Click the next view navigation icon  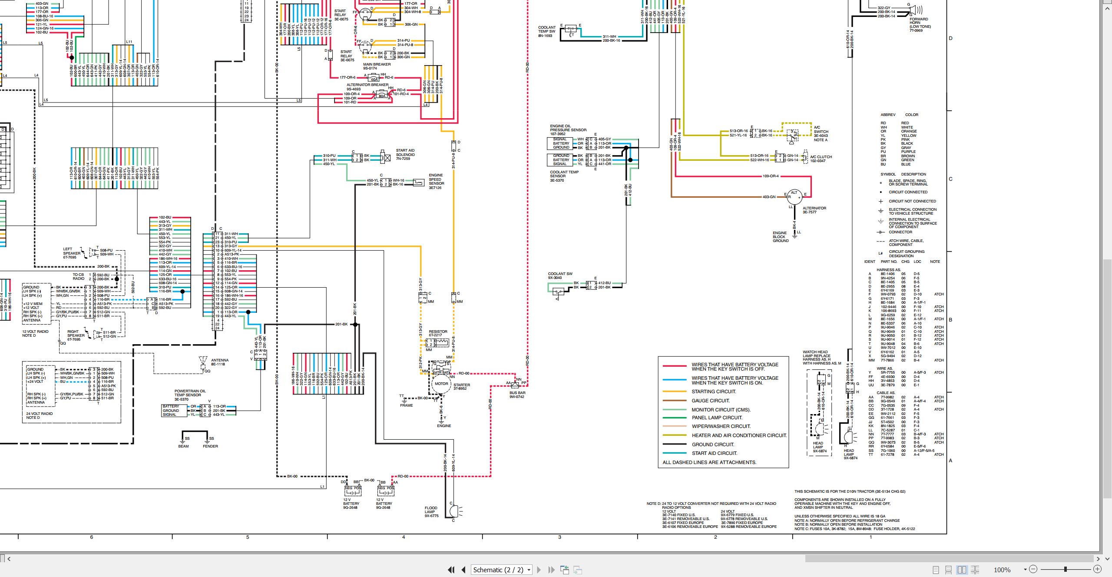578,570
